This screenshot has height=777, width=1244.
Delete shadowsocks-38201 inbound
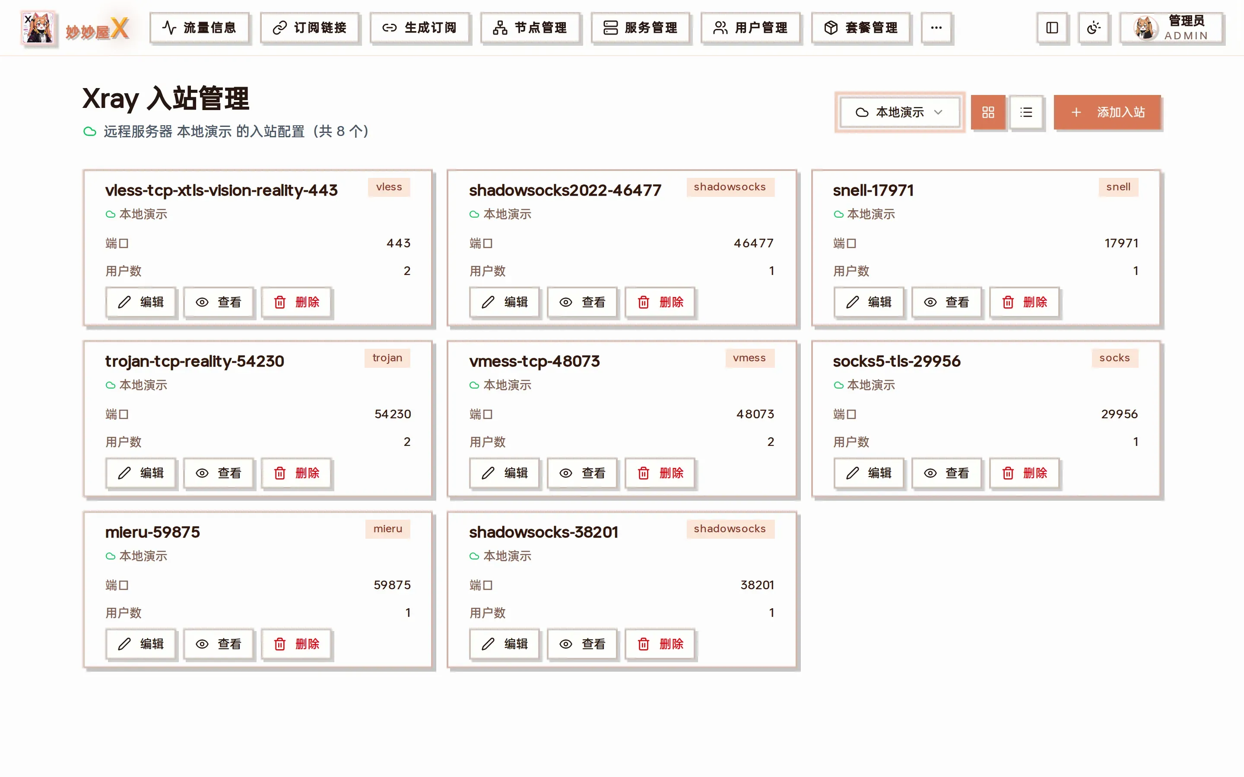pyautogui.click(x=660, y=644)
